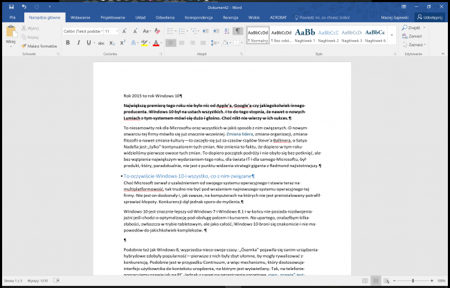Align text left
This screenshot has width=450, height=288.
coord(171,43)
